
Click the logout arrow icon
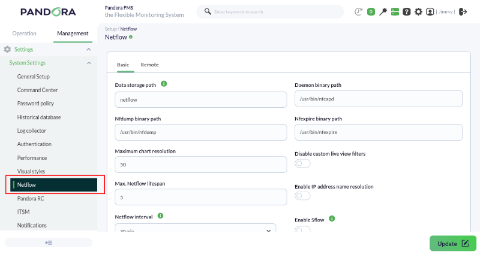463,11
